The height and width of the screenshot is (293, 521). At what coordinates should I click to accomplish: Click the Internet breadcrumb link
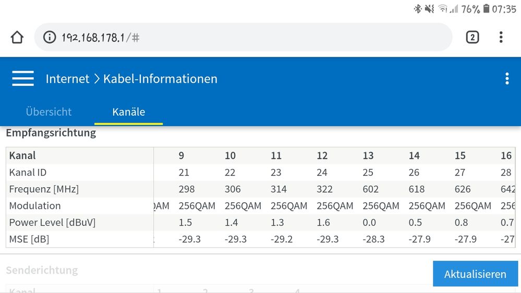[x=67, y=79]
